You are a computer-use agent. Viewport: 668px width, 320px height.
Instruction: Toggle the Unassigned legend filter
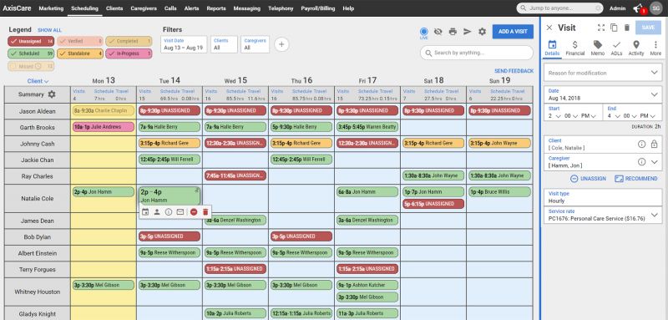click(31, 41)
